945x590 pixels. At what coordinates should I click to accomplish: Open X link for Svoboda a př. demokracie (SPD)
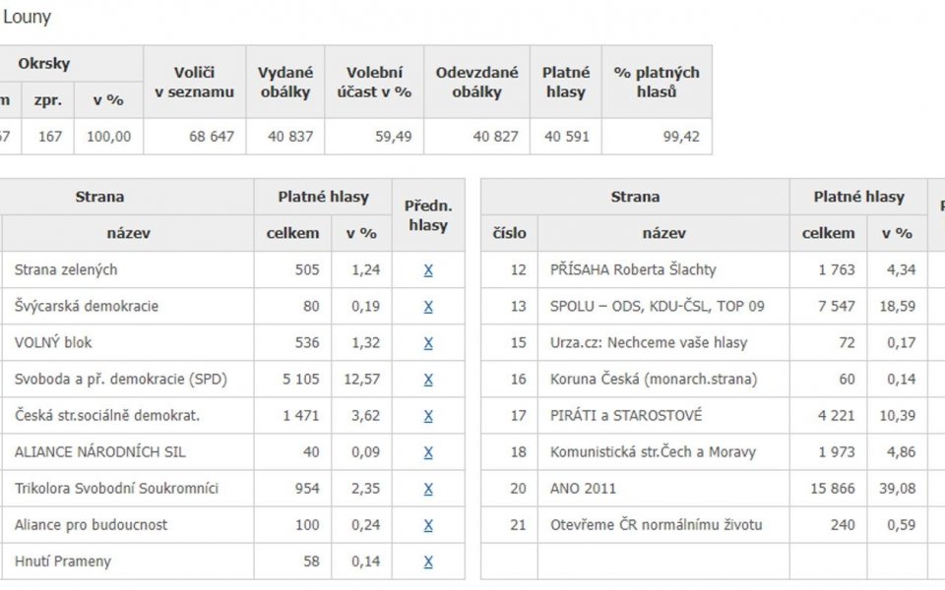428,380
